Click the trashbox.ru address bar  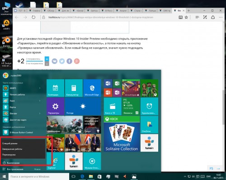click(100, 18)
